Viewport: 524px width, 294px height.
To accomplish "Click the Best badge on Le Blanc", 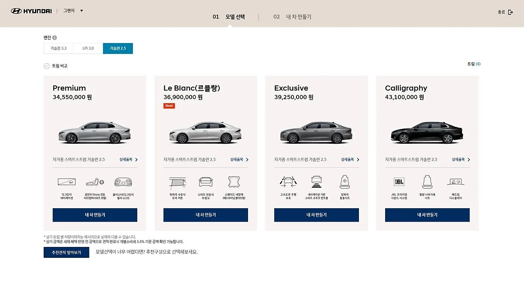I will click(169, 106).
